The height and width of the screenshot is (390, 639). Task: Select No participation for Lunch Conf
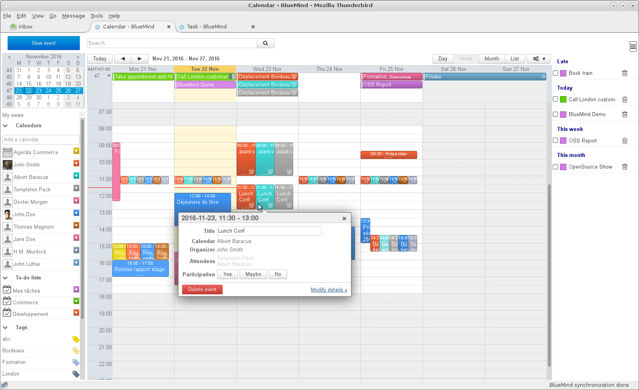pos(278,274)
